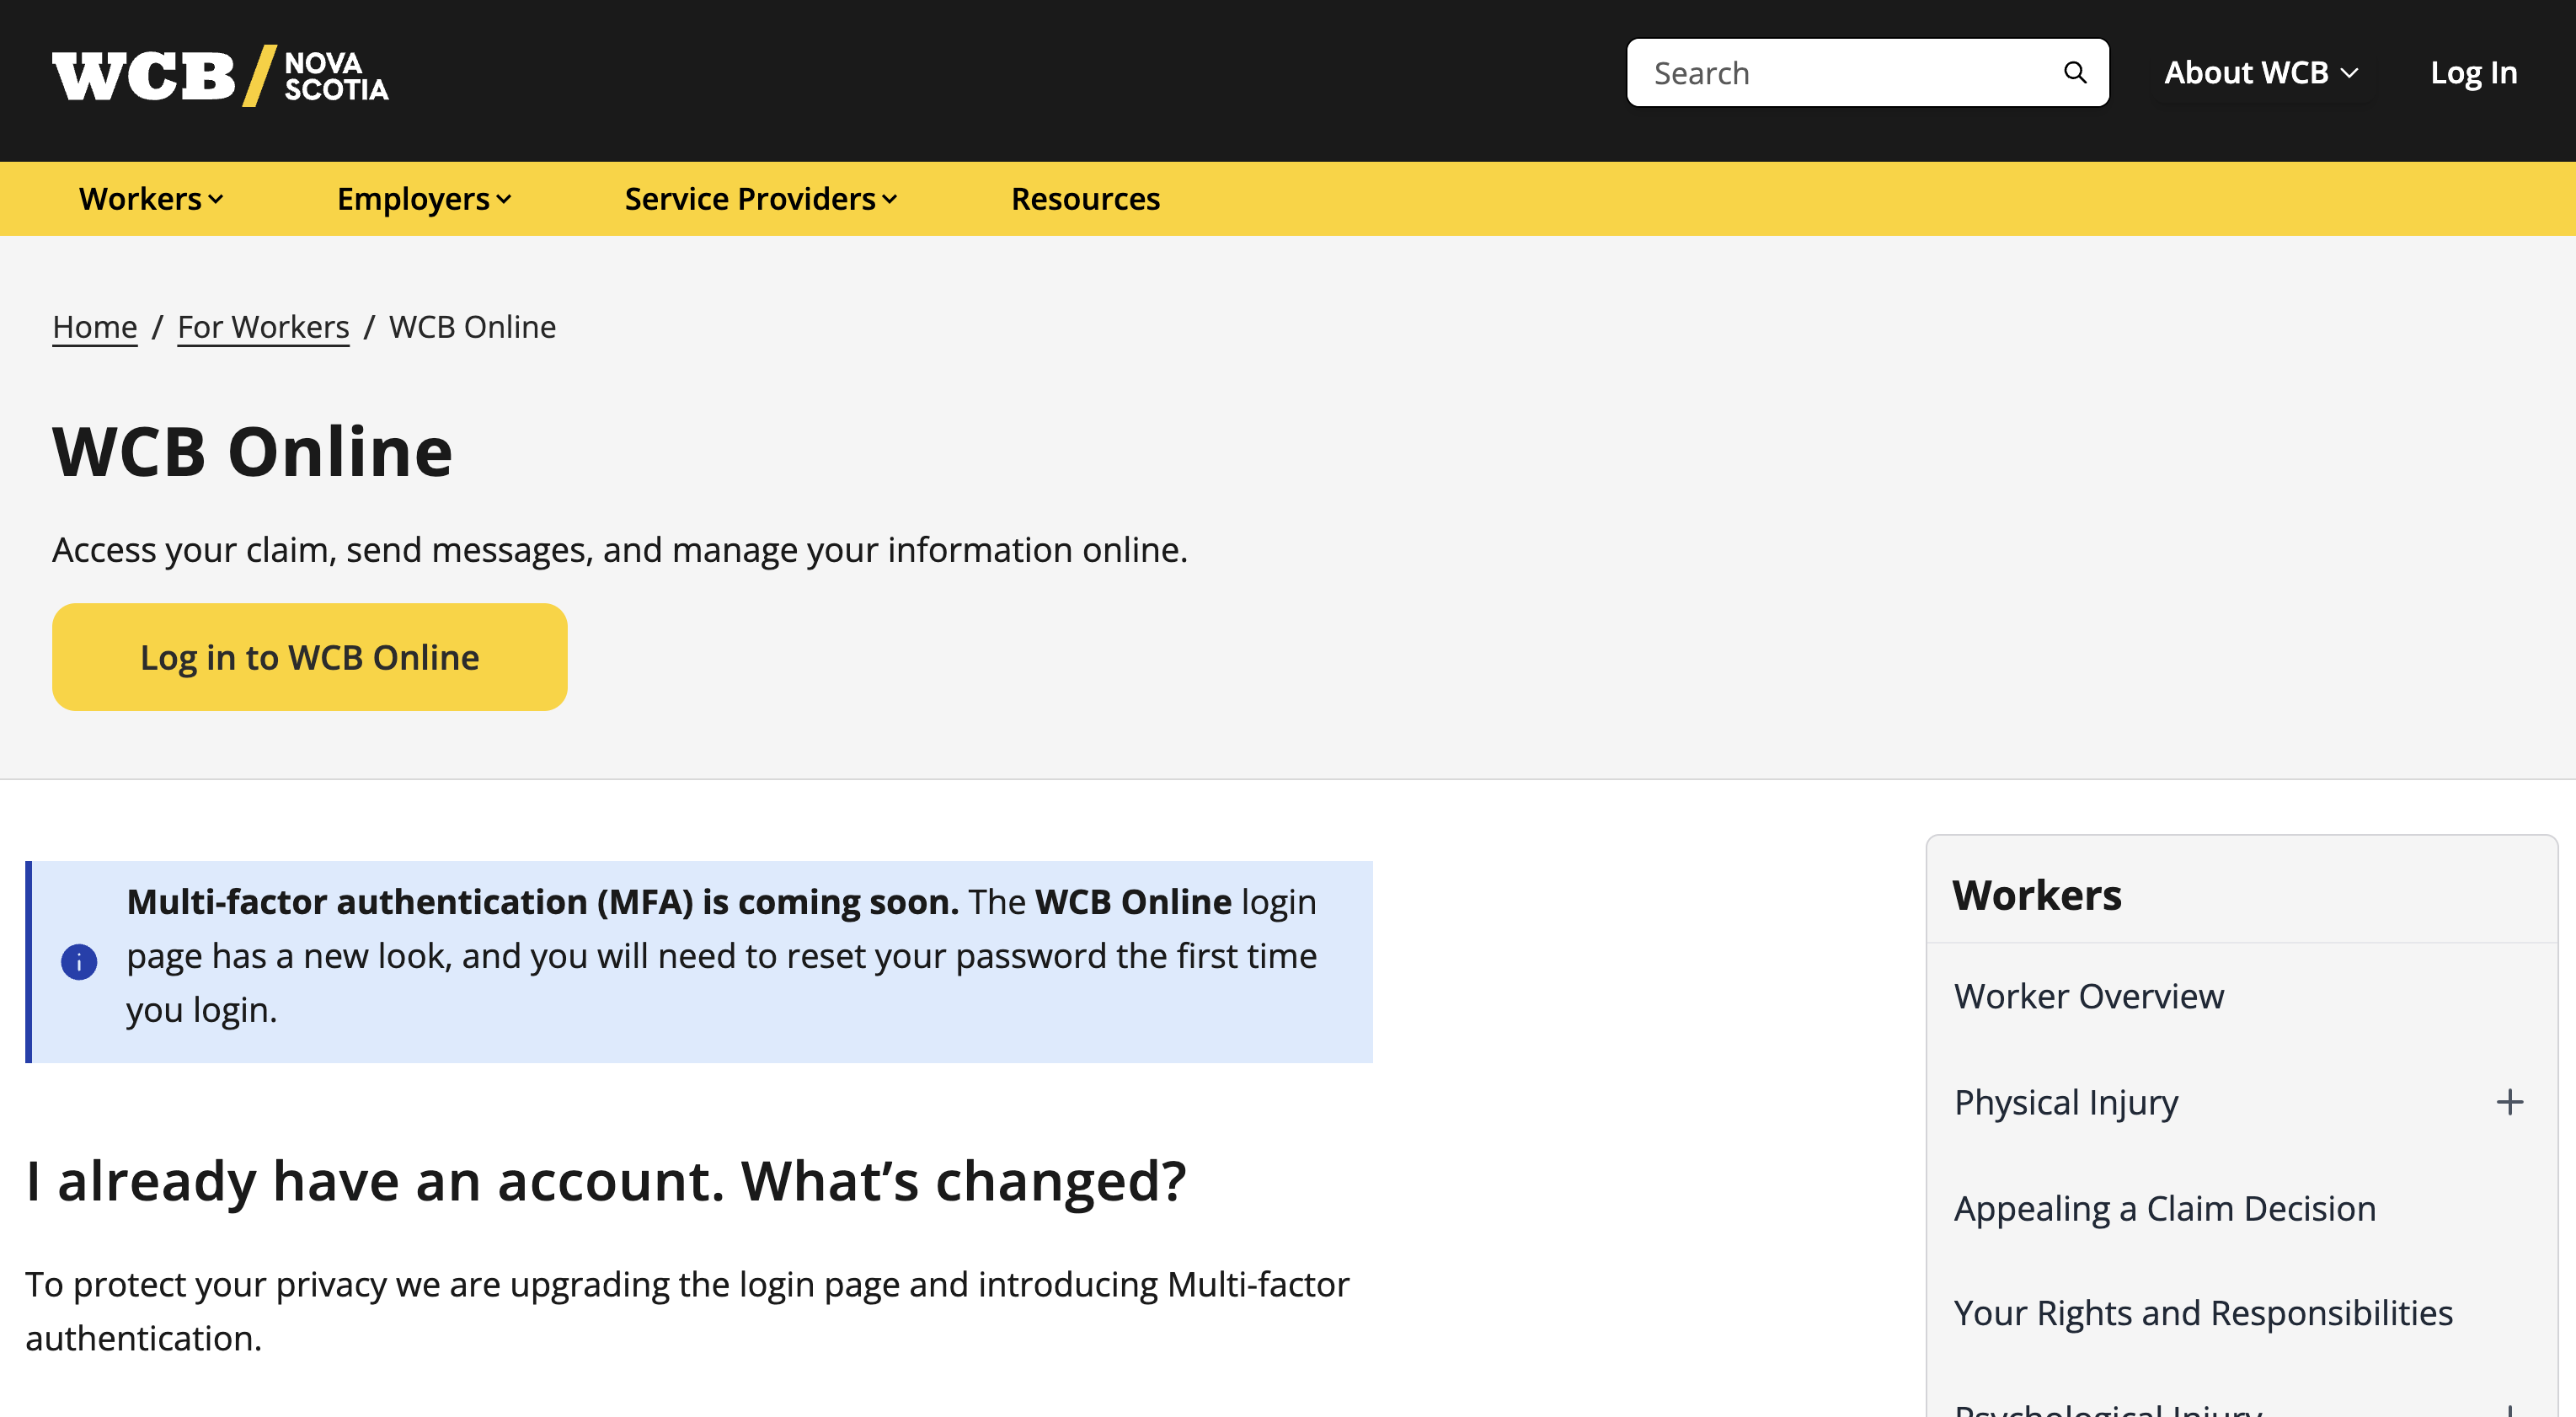The image size is (2576, 1417).
Task: Open the Resources menu item
Action: point(1085,198)
